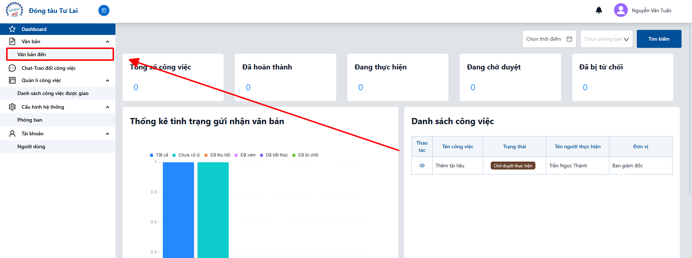Viewport: 692px width, 258px height.
Task: Click the Chat speech bubble icon
Action: point(12,68)
